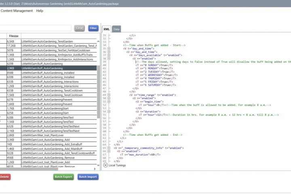
Task: Click the max_duration 60 line in XML
Action: pyautogui.click(x=140, y=155)
